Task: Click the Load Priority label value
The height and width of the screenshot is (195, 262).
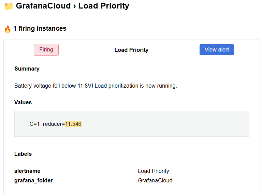Action: pyautogui.click(x=154, y=171)
